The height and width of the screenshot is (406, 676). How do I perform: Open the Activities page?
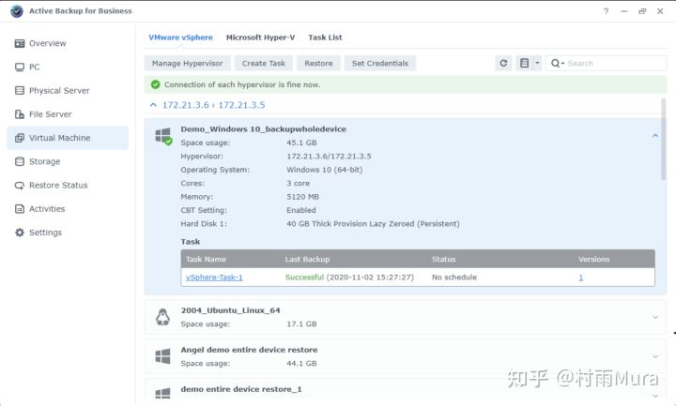coord(68,209)
